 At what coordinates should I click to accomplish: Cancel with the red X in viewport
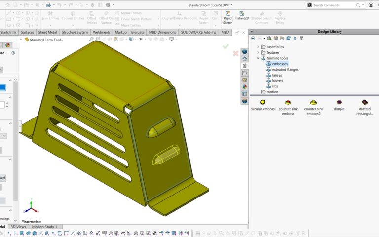pos(236,53)
